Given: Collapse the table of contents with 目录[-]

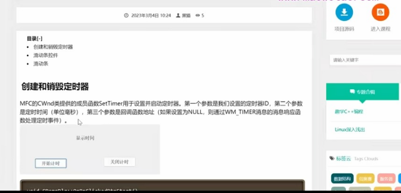Looking at the screenshot, I should tap(35, 39).
